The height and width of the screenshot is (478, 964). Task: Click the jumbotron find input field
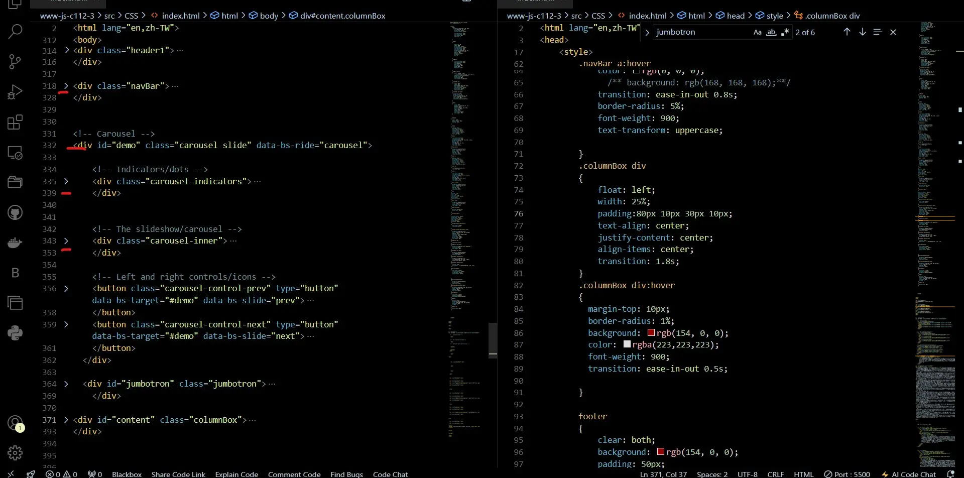pos(700,32)
